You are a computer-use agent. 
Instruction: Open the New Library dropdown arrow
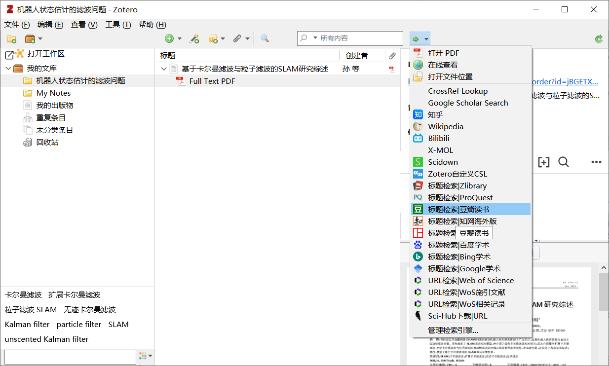(x=40, y=38)
